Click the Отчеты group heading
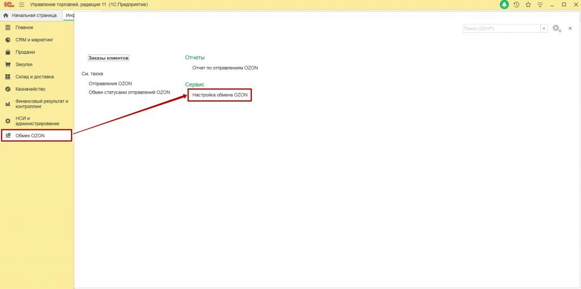Viewport: 581px width, 289px height. pyautogui.click(x=195, y=57)
